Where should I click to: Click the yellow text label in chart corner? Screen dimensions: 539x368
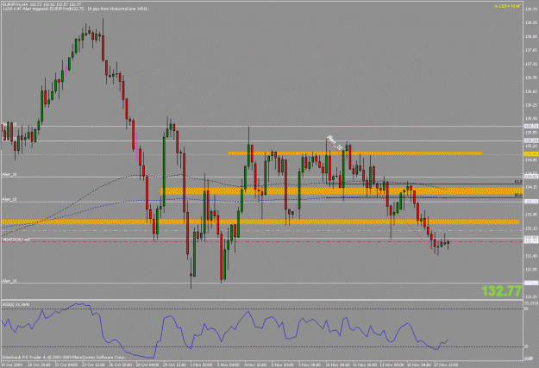tap(507, 6)
